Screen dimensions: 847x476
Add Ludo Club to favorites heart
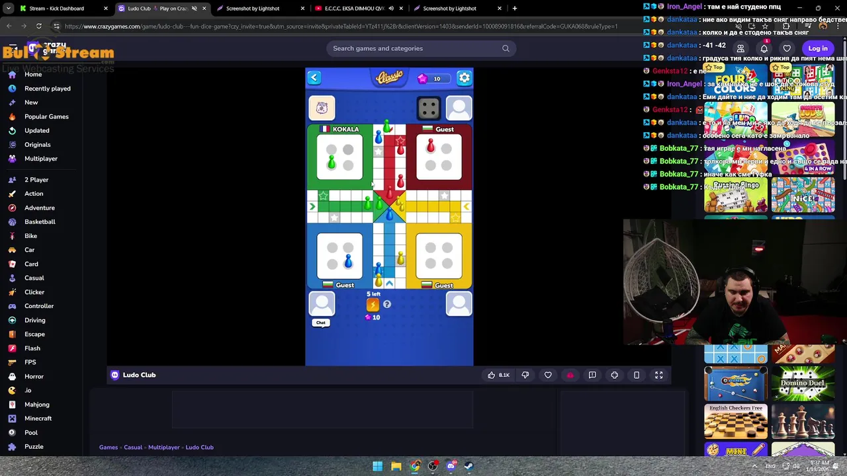(548, 375)
